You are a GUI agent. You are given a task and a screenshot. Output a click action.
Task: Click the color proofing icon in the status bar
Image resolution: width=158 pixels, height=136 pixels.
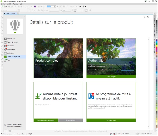coord(111,134)
